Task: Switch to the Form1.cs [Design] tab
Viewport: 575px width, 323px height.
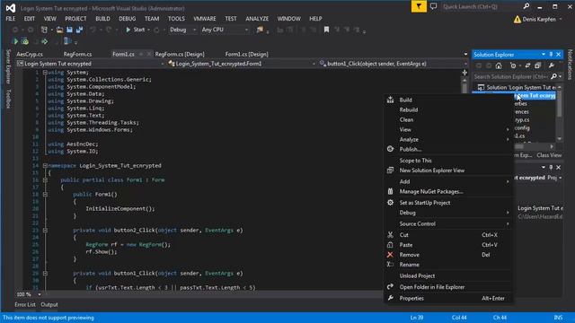Action: pos(247,54)
